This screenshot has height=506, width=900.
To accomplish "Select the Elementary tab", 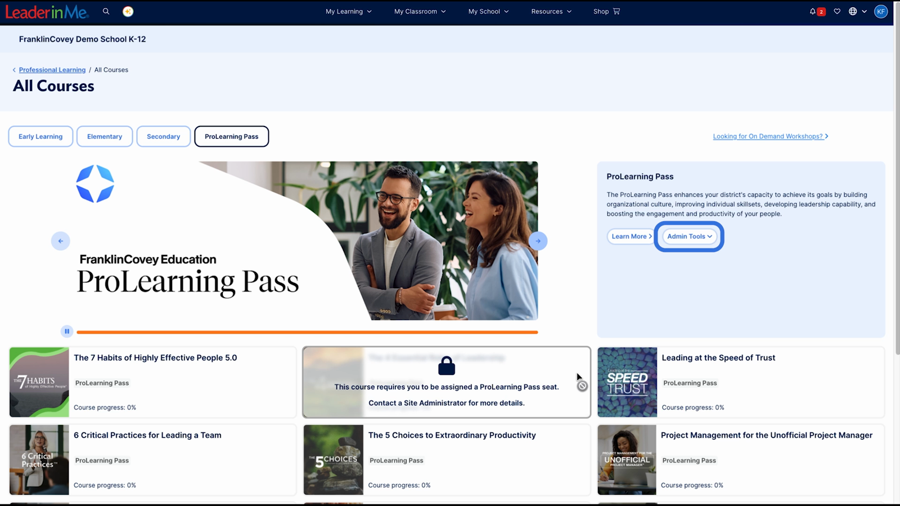I will tap(105, 137).
